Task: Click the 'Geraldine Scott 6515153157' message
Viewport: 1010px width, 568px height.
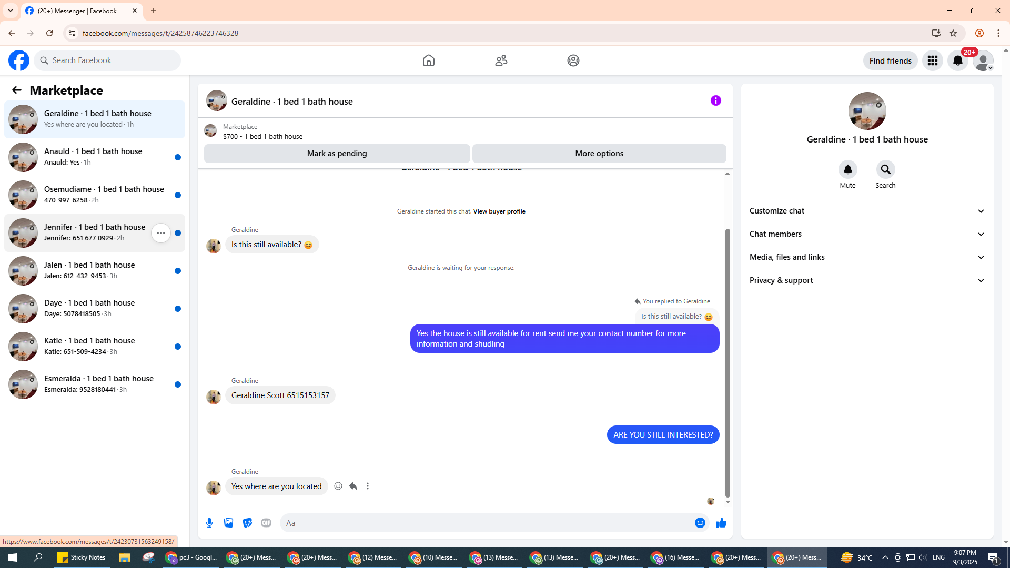Action: [280, 395]
